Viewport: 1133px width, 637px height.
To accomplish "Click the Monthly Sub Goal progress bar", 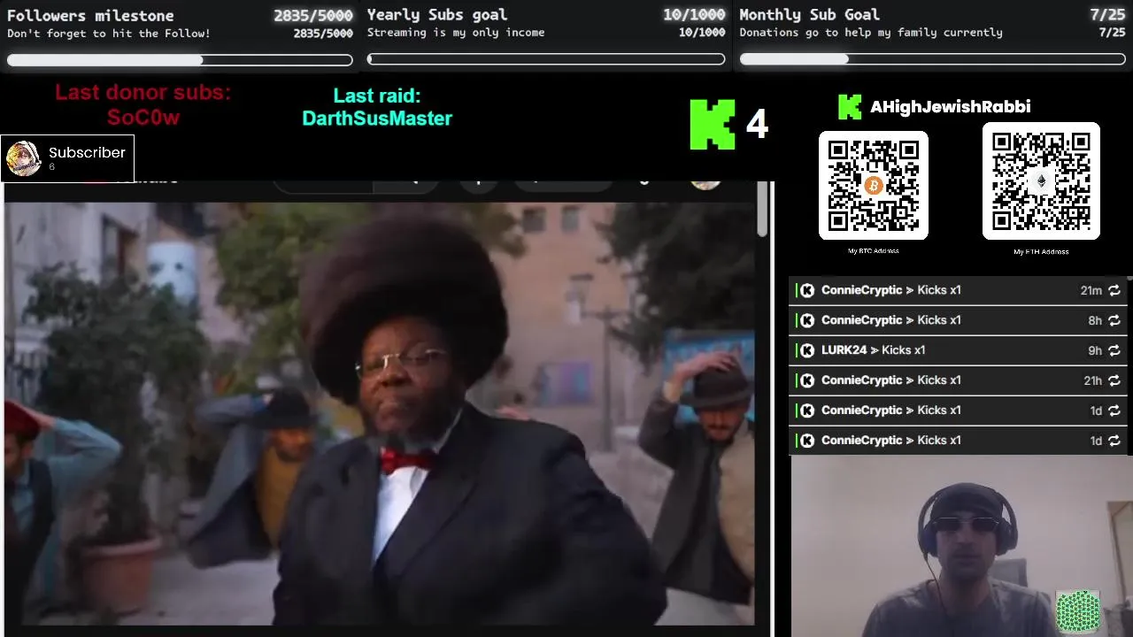I will point(932,59).
